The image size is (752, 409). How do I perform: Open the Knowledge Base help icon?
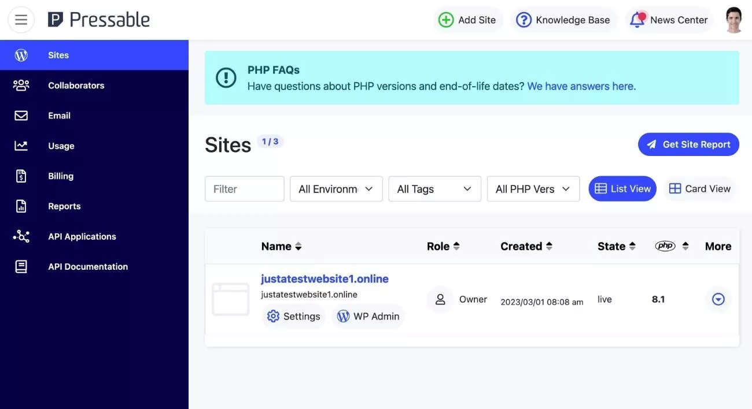coord(524,20)
